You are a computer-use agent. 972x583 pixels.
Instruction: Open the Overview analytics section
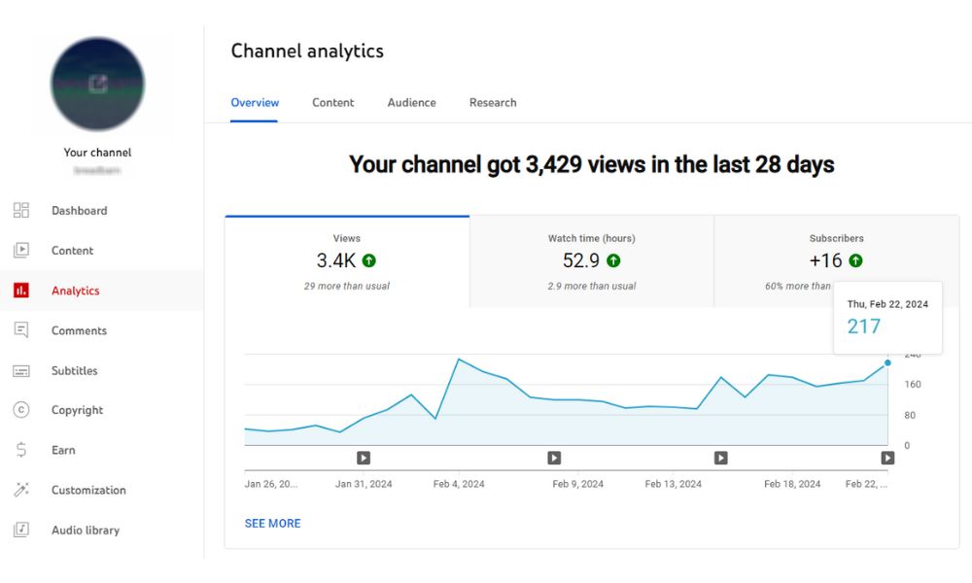(x=254, y=102)
